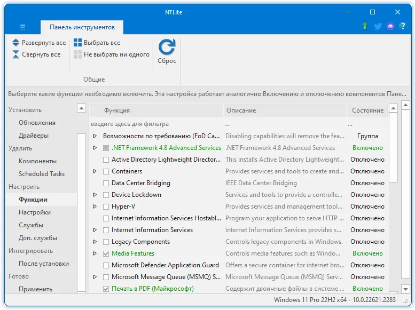415x310 pixels.
Task: Enable the Containers checkbox
Action: [x=106, y=171]
